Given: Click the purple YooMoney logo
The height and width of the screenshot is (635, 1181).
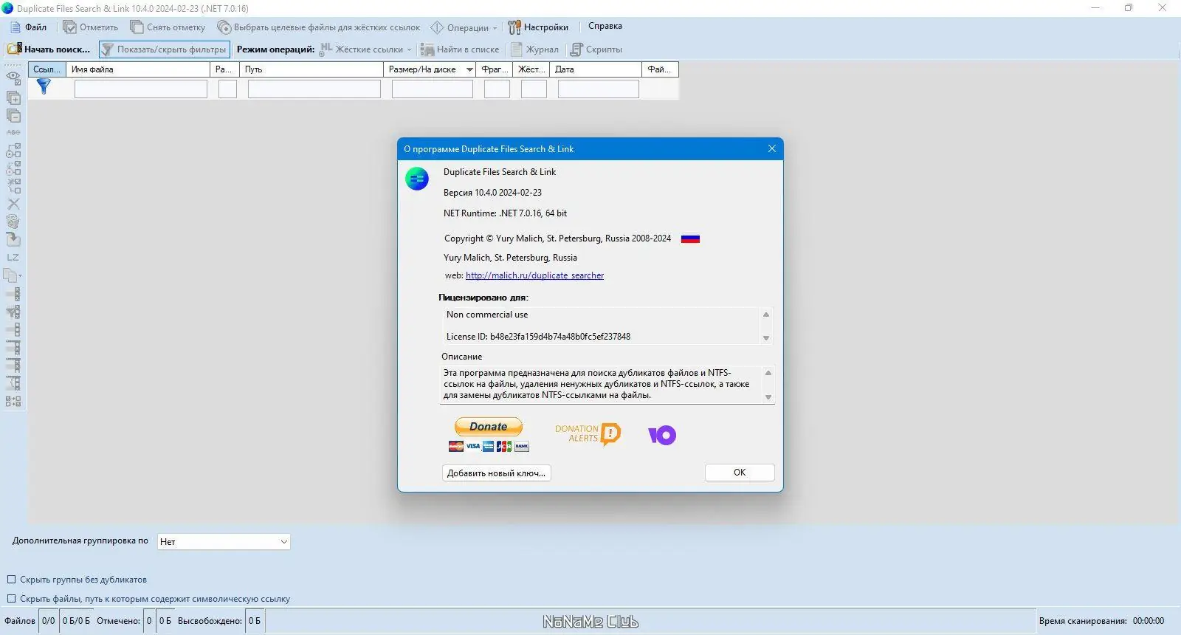Looking at the screenshot, I should click(662, 435).
